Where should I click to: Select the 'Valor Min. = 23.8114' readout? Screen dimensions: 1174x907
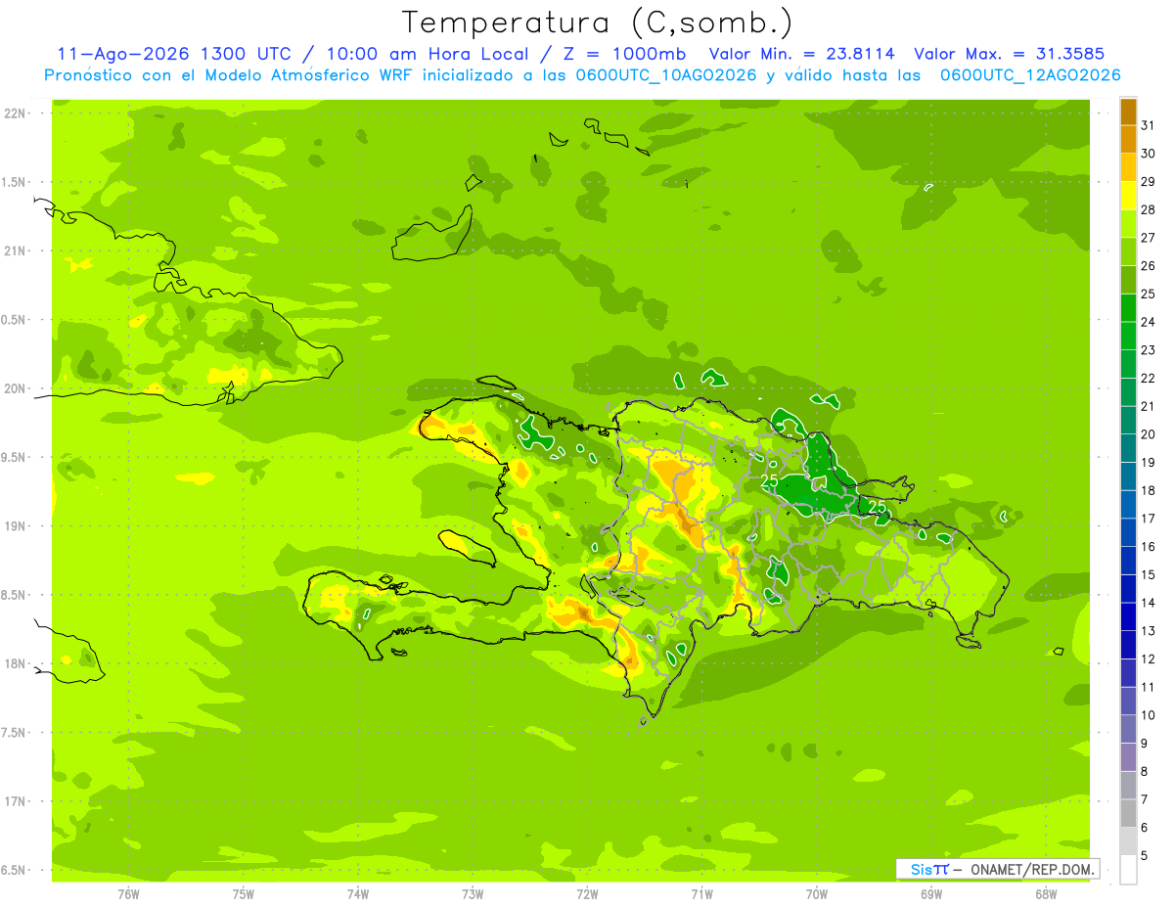tap(801, 54)
